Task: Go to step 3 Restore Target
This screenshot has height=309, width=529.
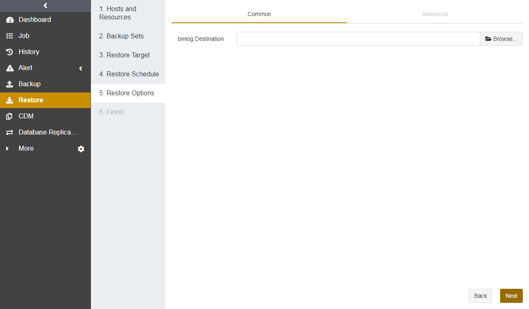Action: pyautogui.click(x=128, y=55)
